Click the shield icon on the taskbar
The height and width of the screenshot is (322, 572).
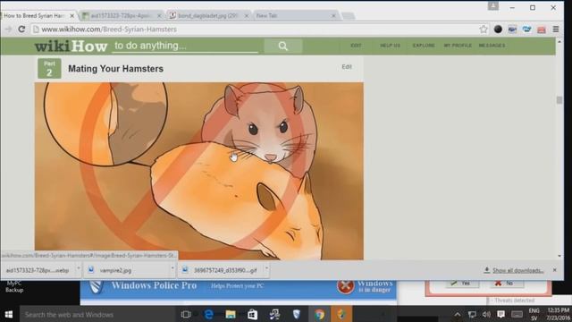click(297, 314)
